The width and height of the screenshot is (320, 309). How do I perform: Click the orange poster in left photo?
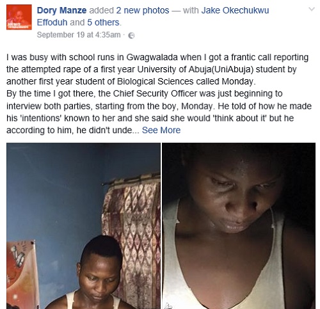[21, 275]
